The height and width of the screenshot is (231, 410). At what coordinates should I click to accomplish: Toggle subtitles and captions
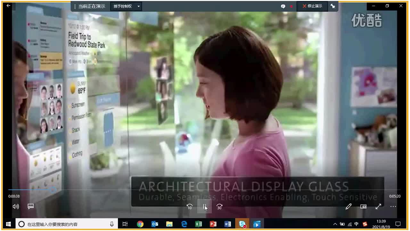[31, 207]
